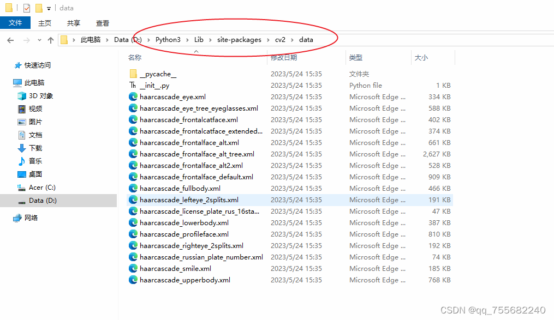
Task: Click the chevron beside the forward arrow
Action: pyautogui.click(x=39, y=39)
